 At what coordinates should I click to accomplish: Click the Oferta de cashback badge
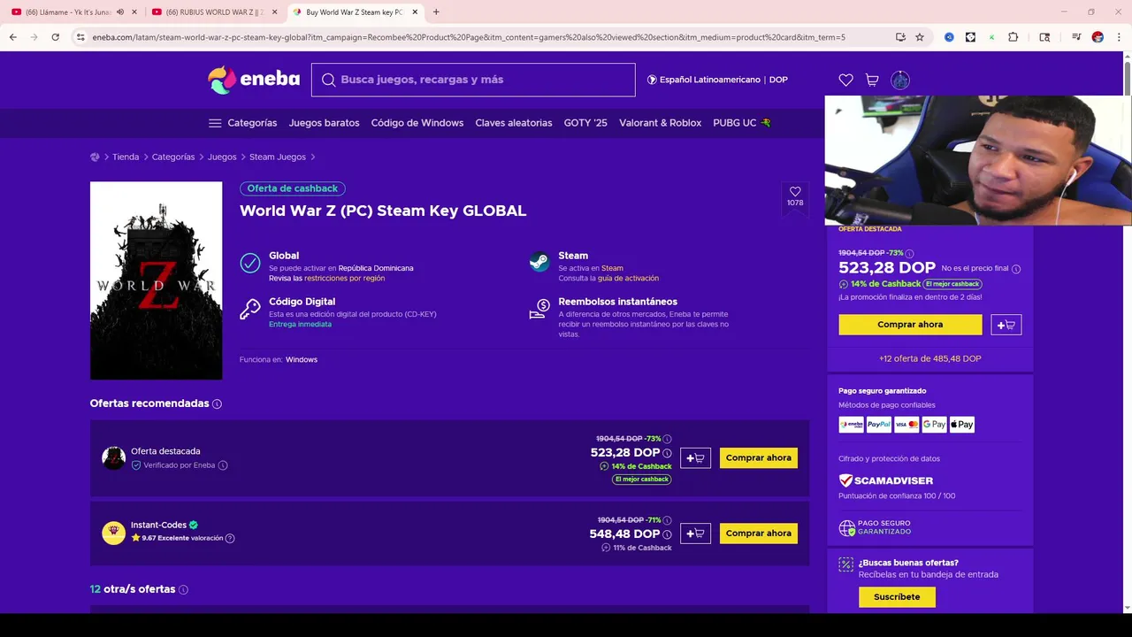pos(293,188)
